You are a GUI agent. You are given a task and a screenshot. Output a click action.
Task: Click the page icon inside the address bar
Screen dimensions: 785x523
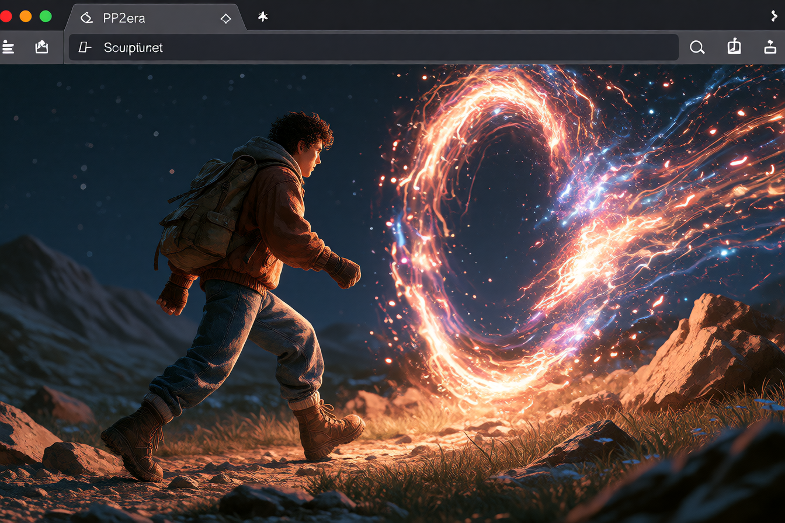[x=85, y=47]
